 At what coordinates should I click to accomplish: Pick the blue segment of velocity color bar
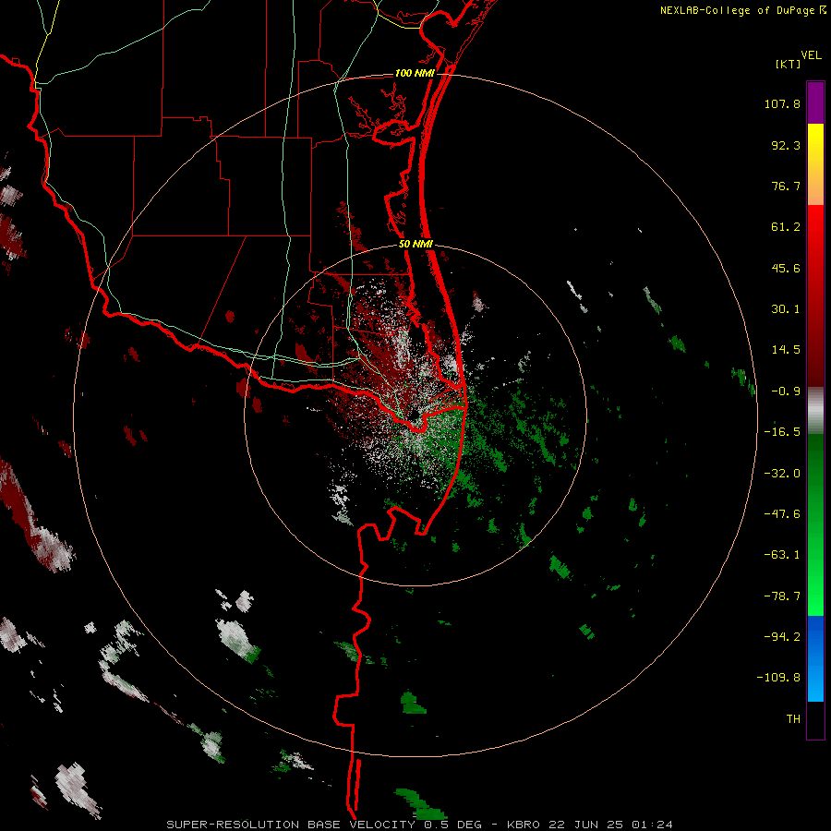click(x=815, y=658)
